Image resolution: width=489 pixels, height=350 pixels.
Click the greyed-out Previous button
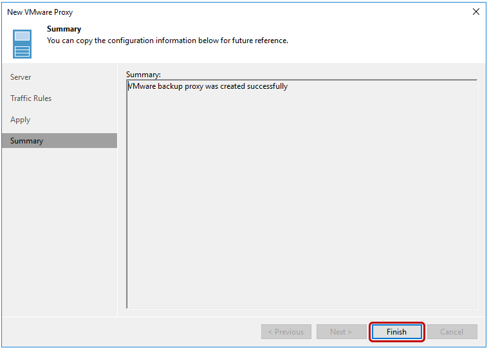286,331
